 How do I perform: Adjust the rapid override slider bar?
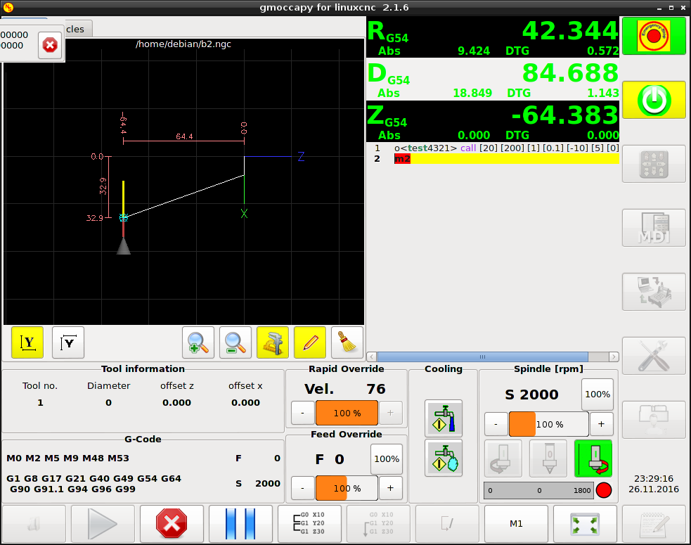[x=347, y=413]
